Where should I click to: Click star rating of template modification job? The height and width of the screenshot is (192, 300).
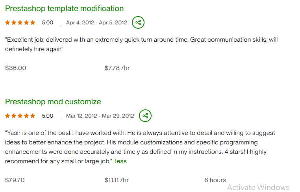(20, 22)
